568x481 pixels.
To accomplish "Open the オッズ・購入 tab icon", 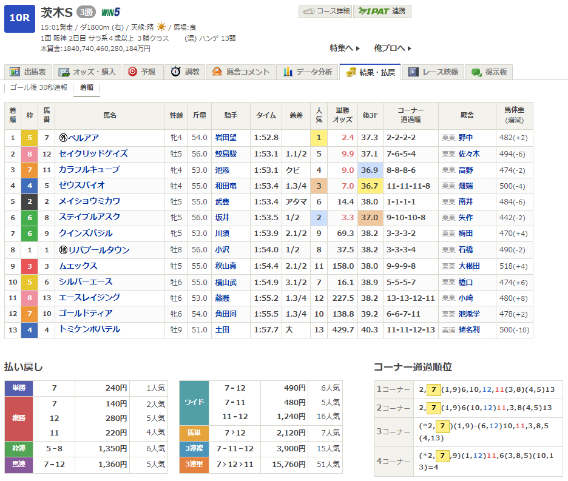I will coord(63,72).
